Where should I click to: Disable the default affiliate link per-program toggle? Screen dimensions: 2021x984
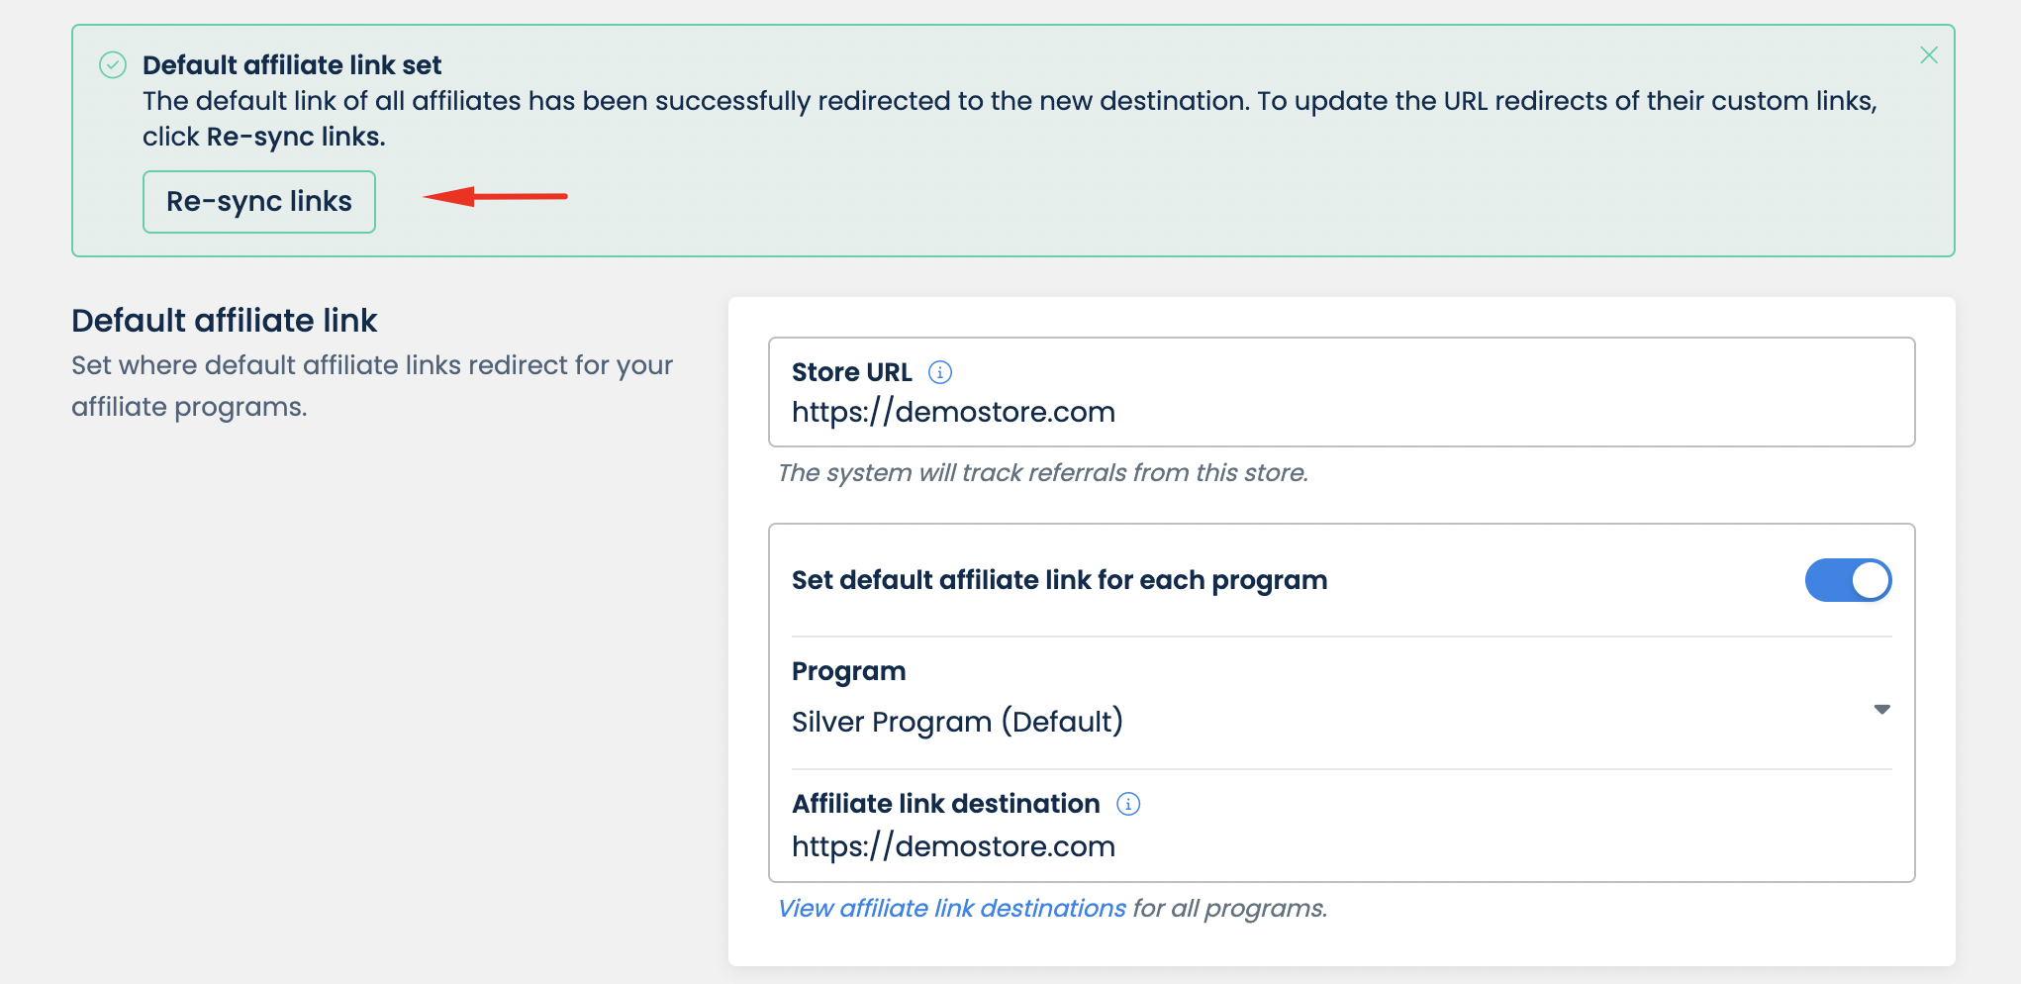1848,580
